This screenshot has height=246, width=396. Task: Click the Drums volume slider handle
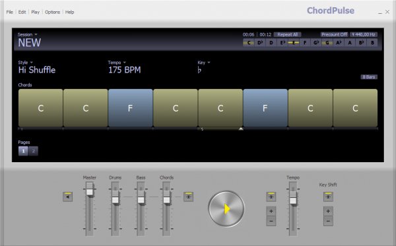(x=115, y=197)
